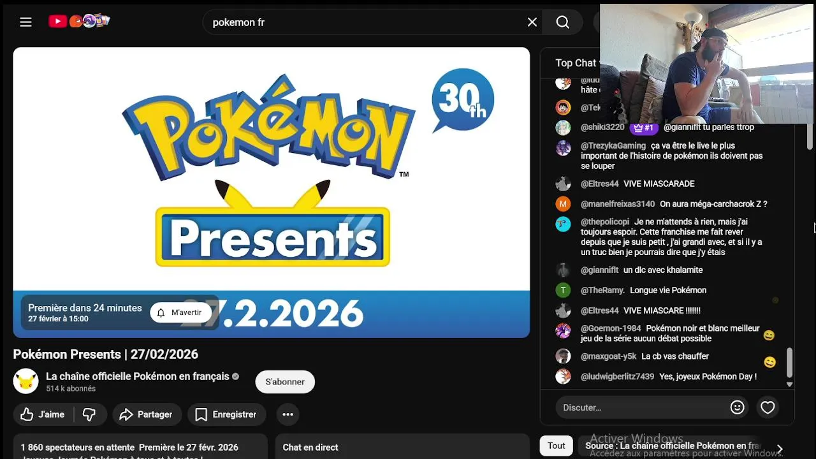Click the magnifier search button
Image resolution: width=816 pixels, height=459 pixels.
click(x=562, y=22)
